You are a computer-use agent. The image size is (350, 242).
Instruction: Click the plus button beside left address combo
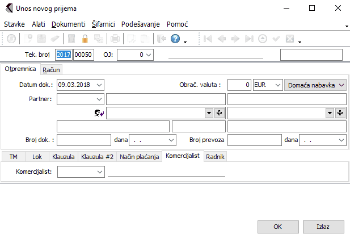220,113
